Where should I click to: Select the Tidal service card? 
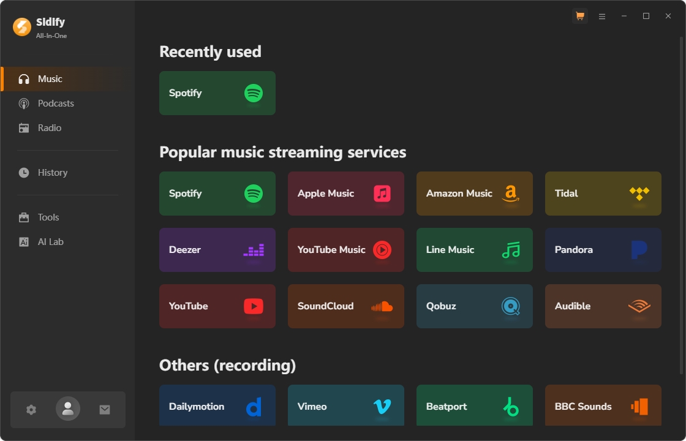click(603, 194)
